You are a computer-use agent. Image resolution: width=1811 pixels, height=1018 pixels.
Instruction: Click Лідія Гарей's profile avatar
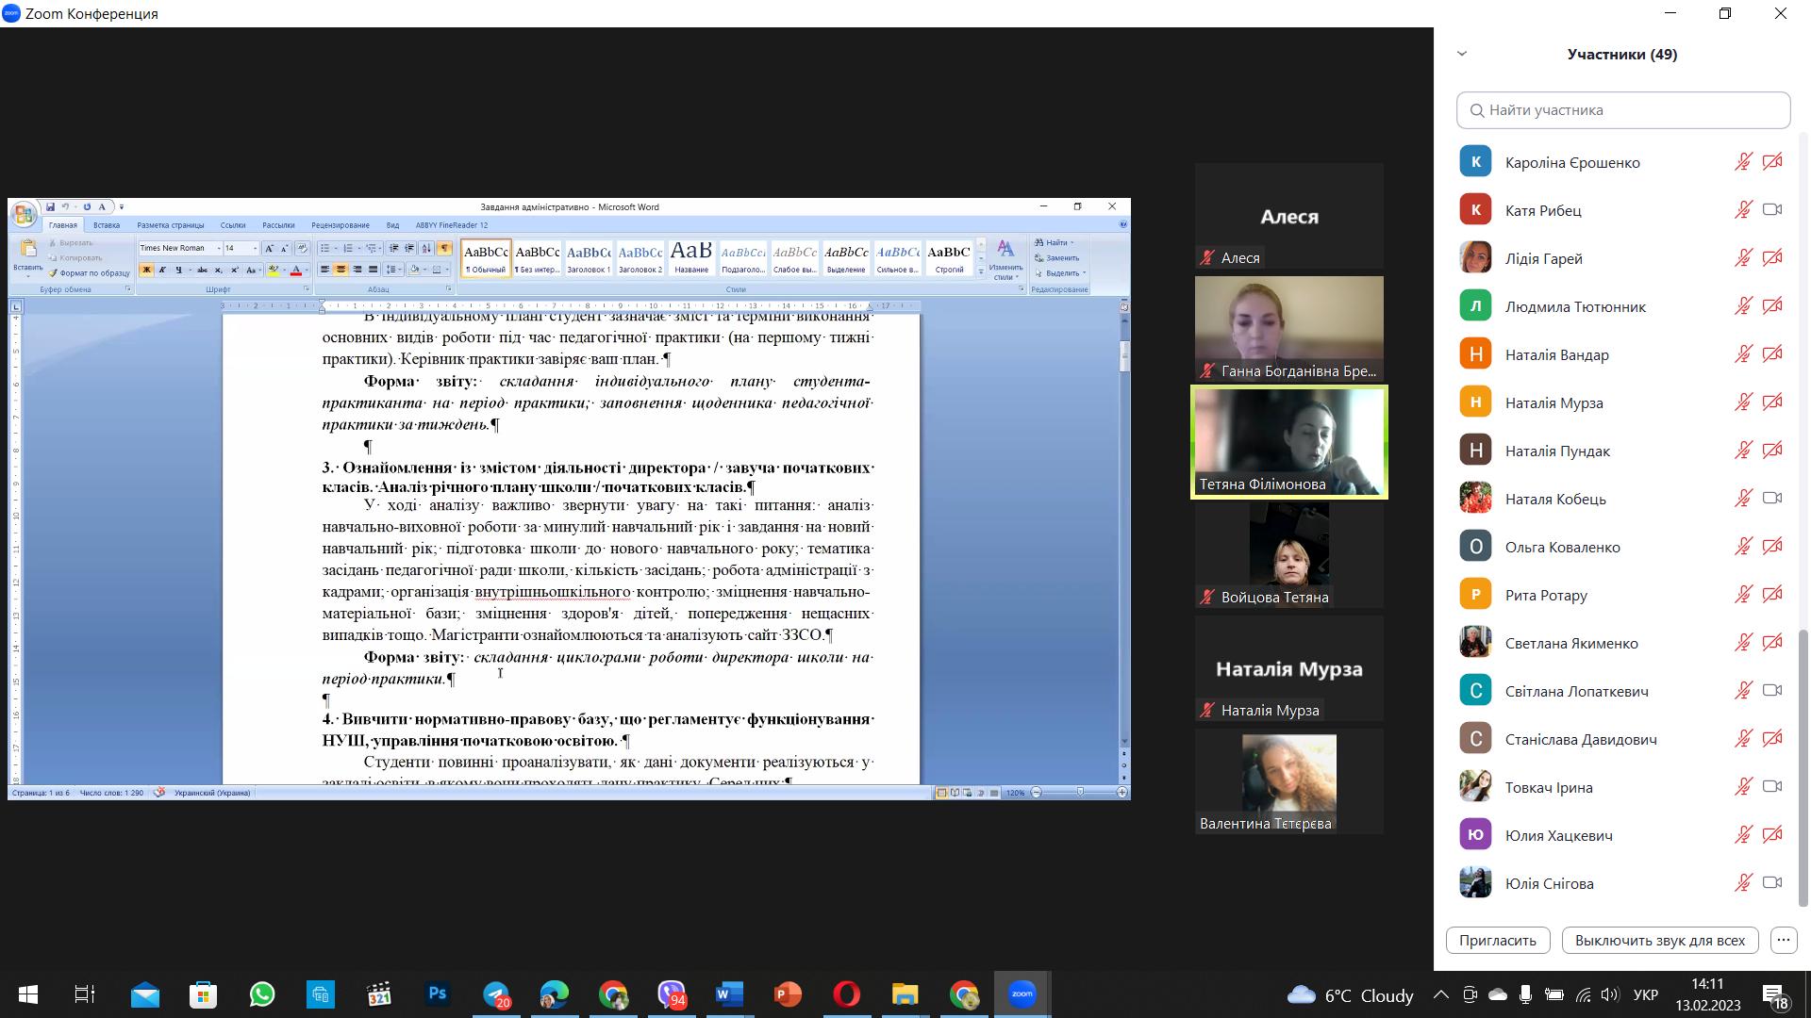pos(1475,258)
